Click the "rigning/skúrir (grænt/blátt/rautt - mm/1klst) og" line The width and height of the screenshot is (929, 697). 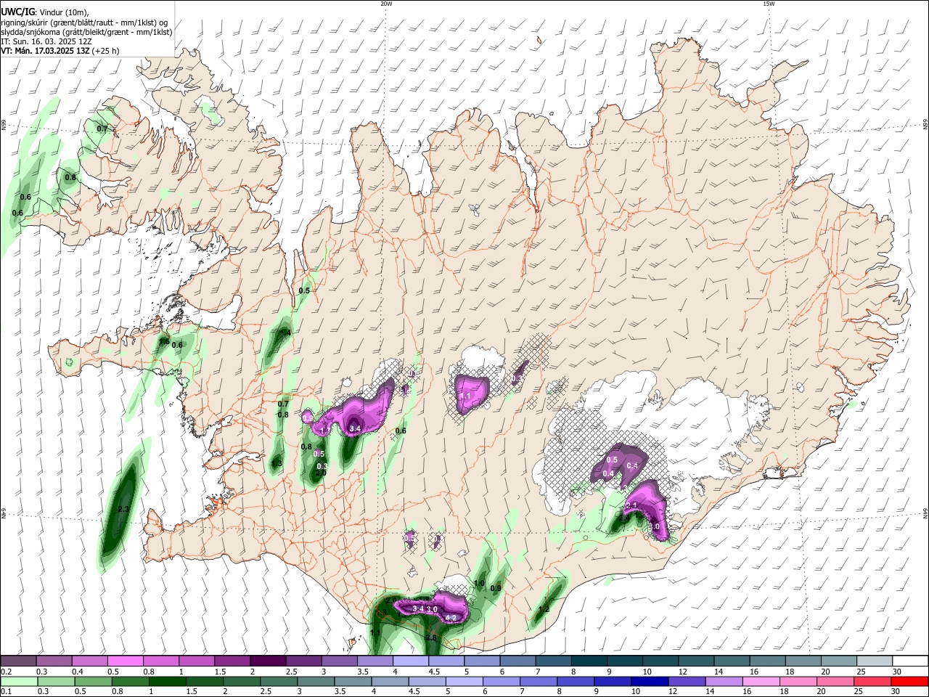pos(84,23)
